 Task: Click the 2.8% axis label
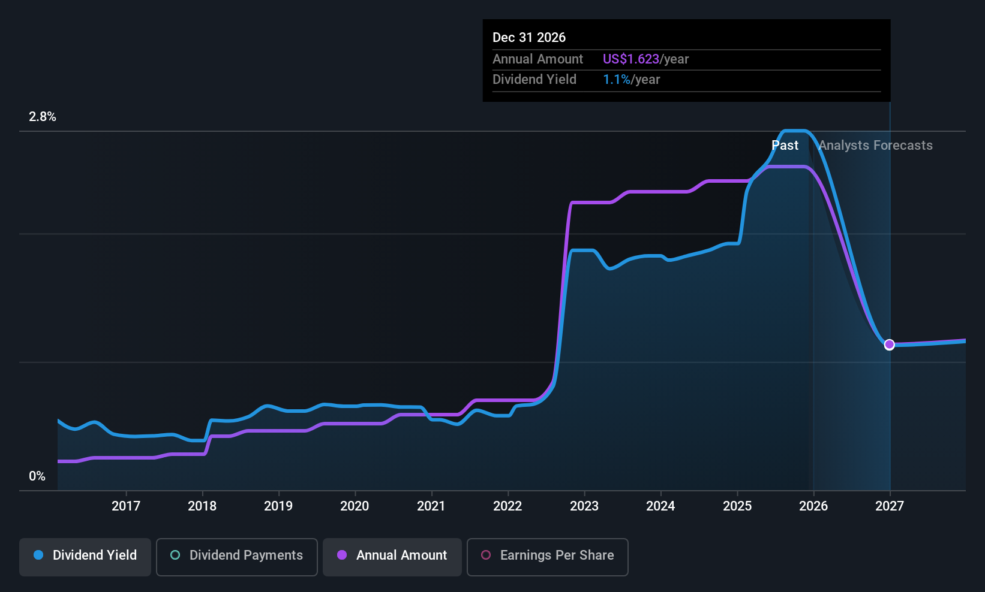pos(42,117)
